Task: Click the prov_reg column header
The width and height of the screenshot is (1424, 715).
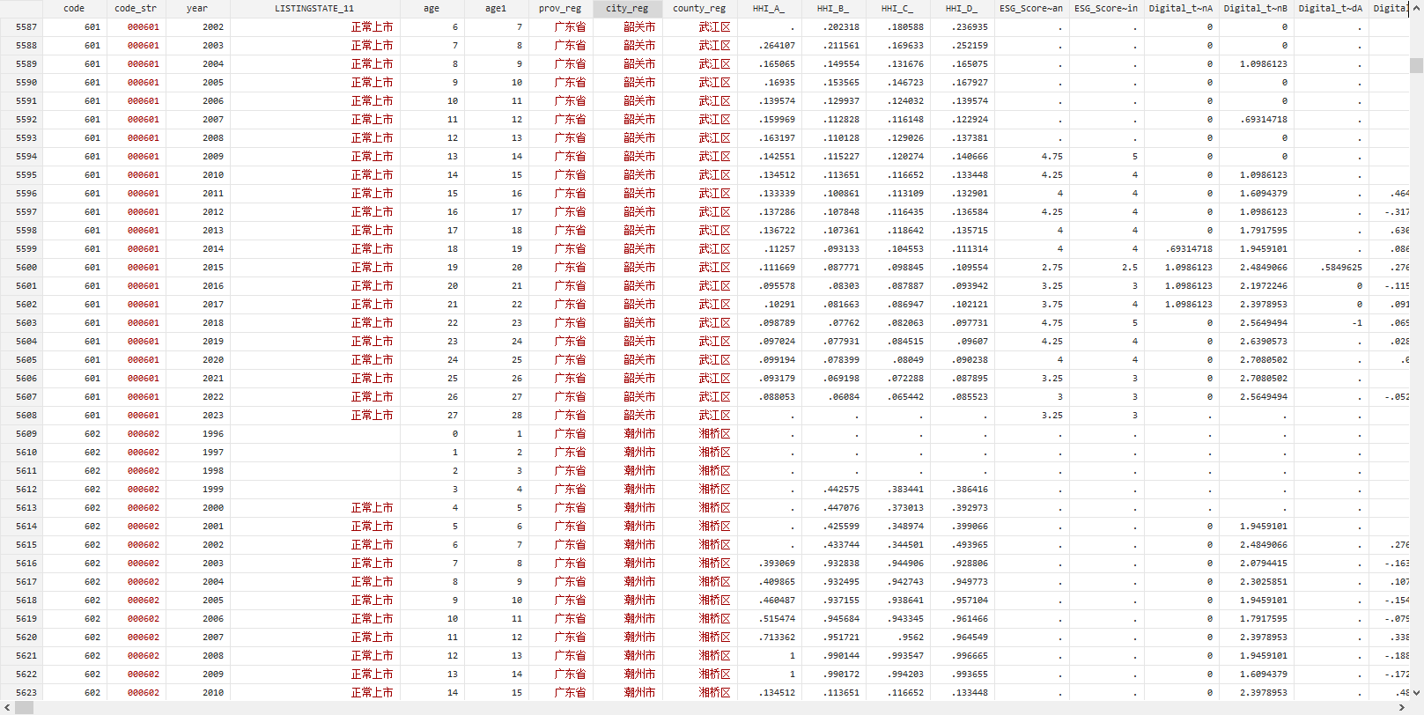Action: [560, 8]
